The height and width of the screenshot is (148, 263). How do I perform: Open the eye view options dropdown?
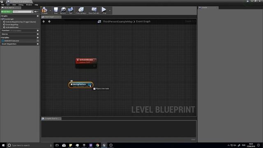pyautogui.click(x=36, y=12)
